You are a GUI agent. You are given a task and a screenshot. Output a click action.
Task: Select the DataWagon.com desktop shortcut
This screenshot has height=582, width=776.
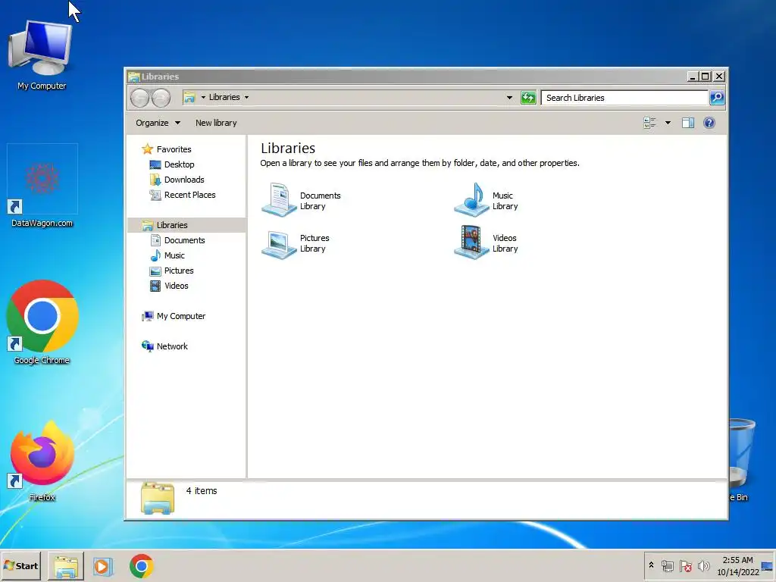[x=42, y=186]
